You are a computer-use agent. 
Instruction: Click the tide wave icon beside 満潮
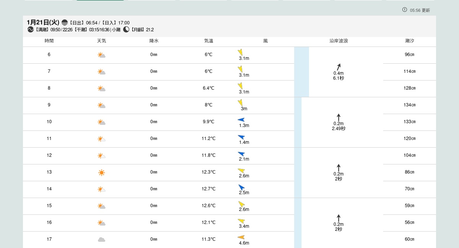point(31,30)
